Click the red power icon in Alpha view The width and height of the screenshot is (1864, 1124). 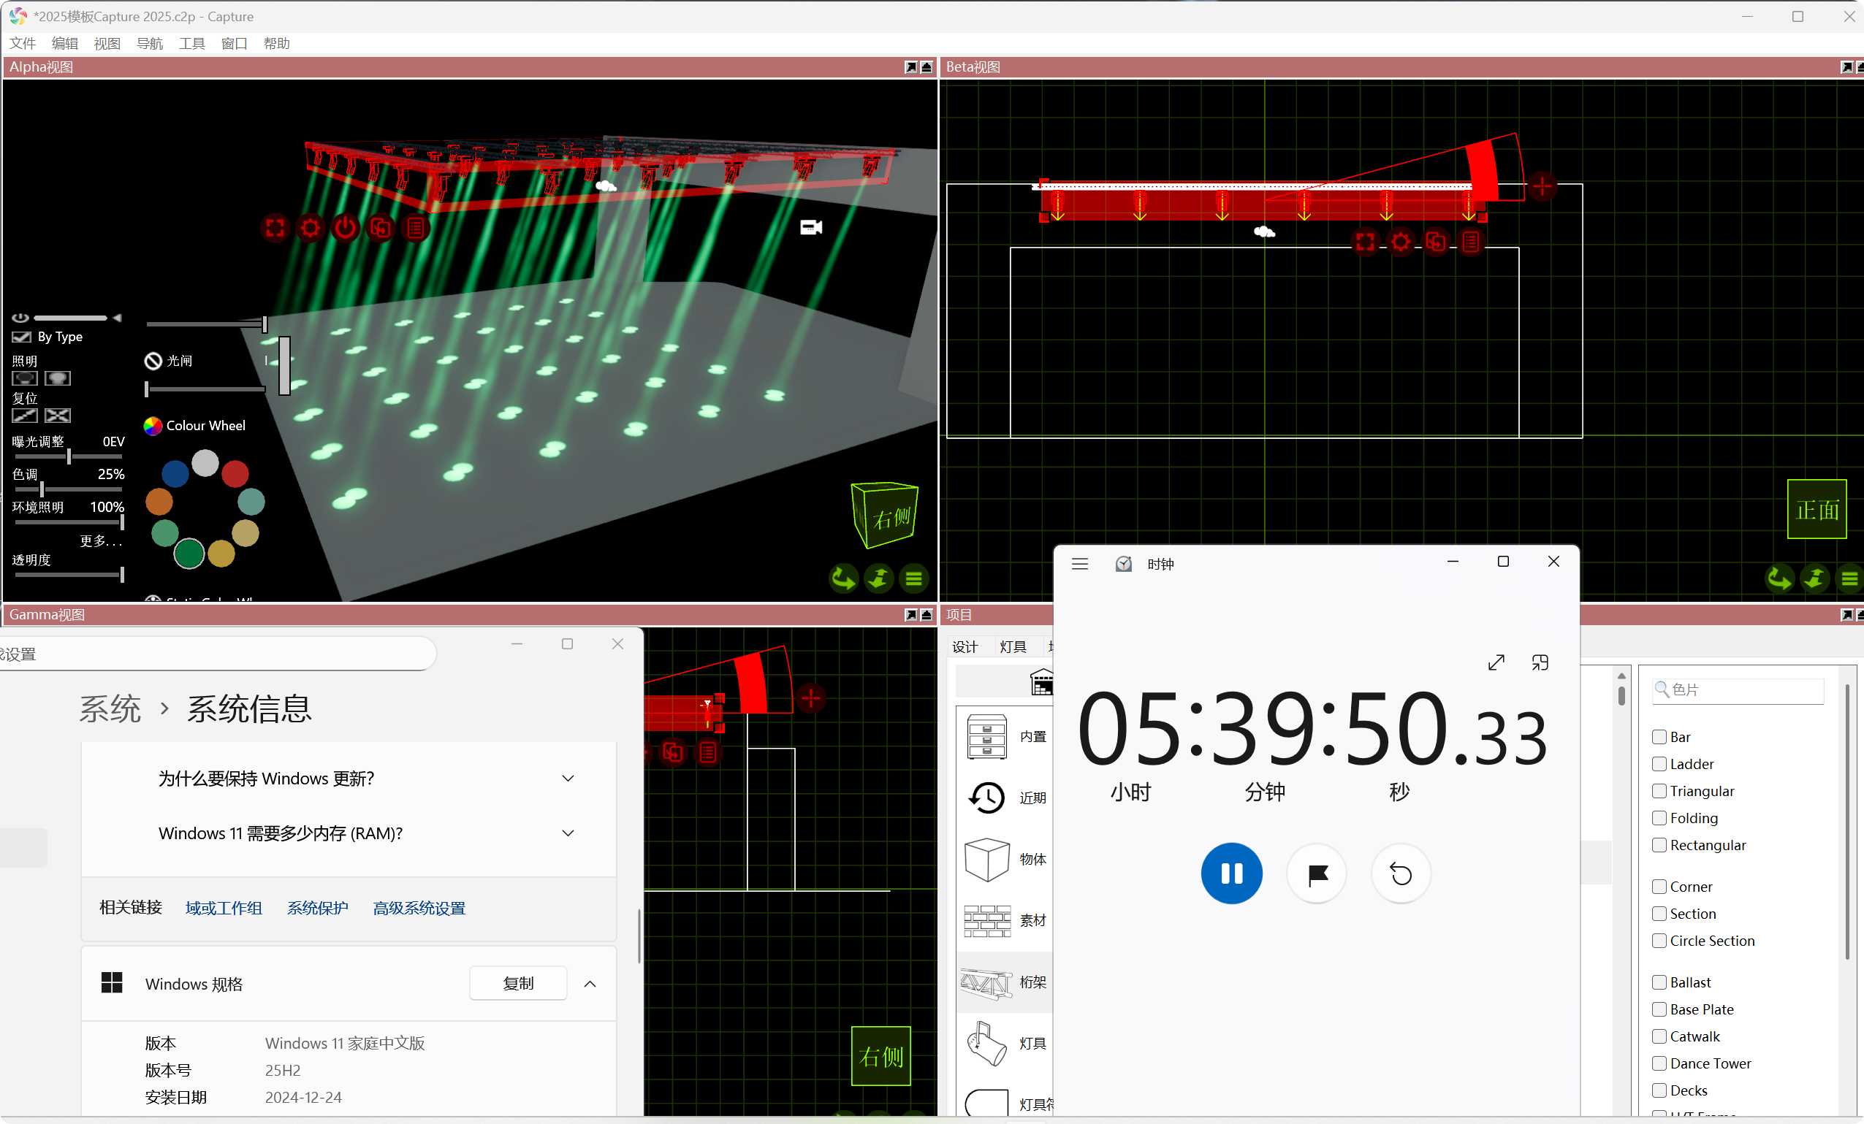(x=346, y=228)
